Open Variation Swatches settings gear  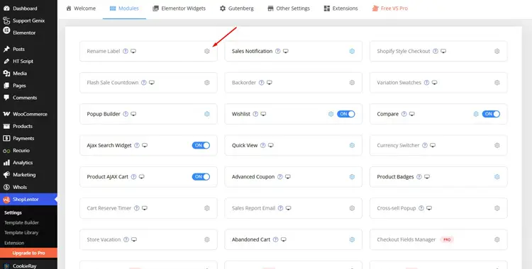[x=497, y=83]
